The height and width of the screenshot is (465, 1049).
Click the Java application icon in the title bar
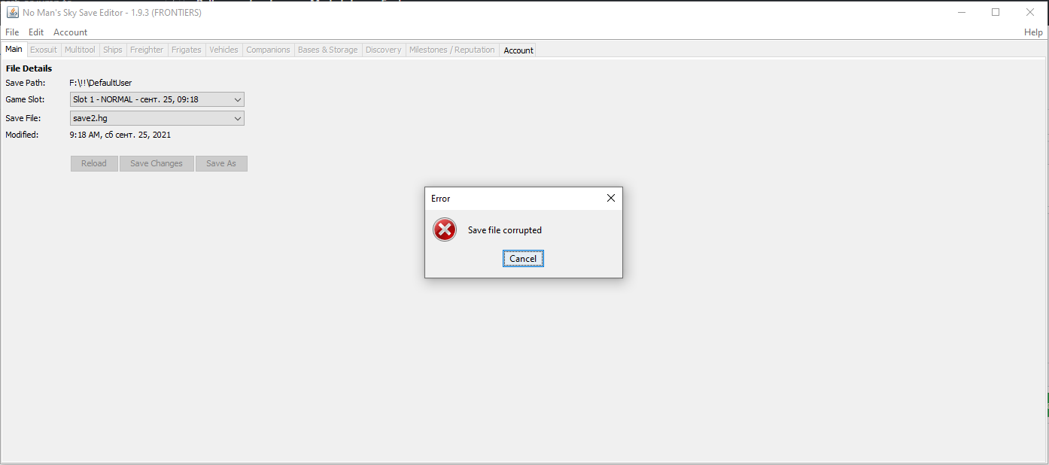click(x=12, y=11)
